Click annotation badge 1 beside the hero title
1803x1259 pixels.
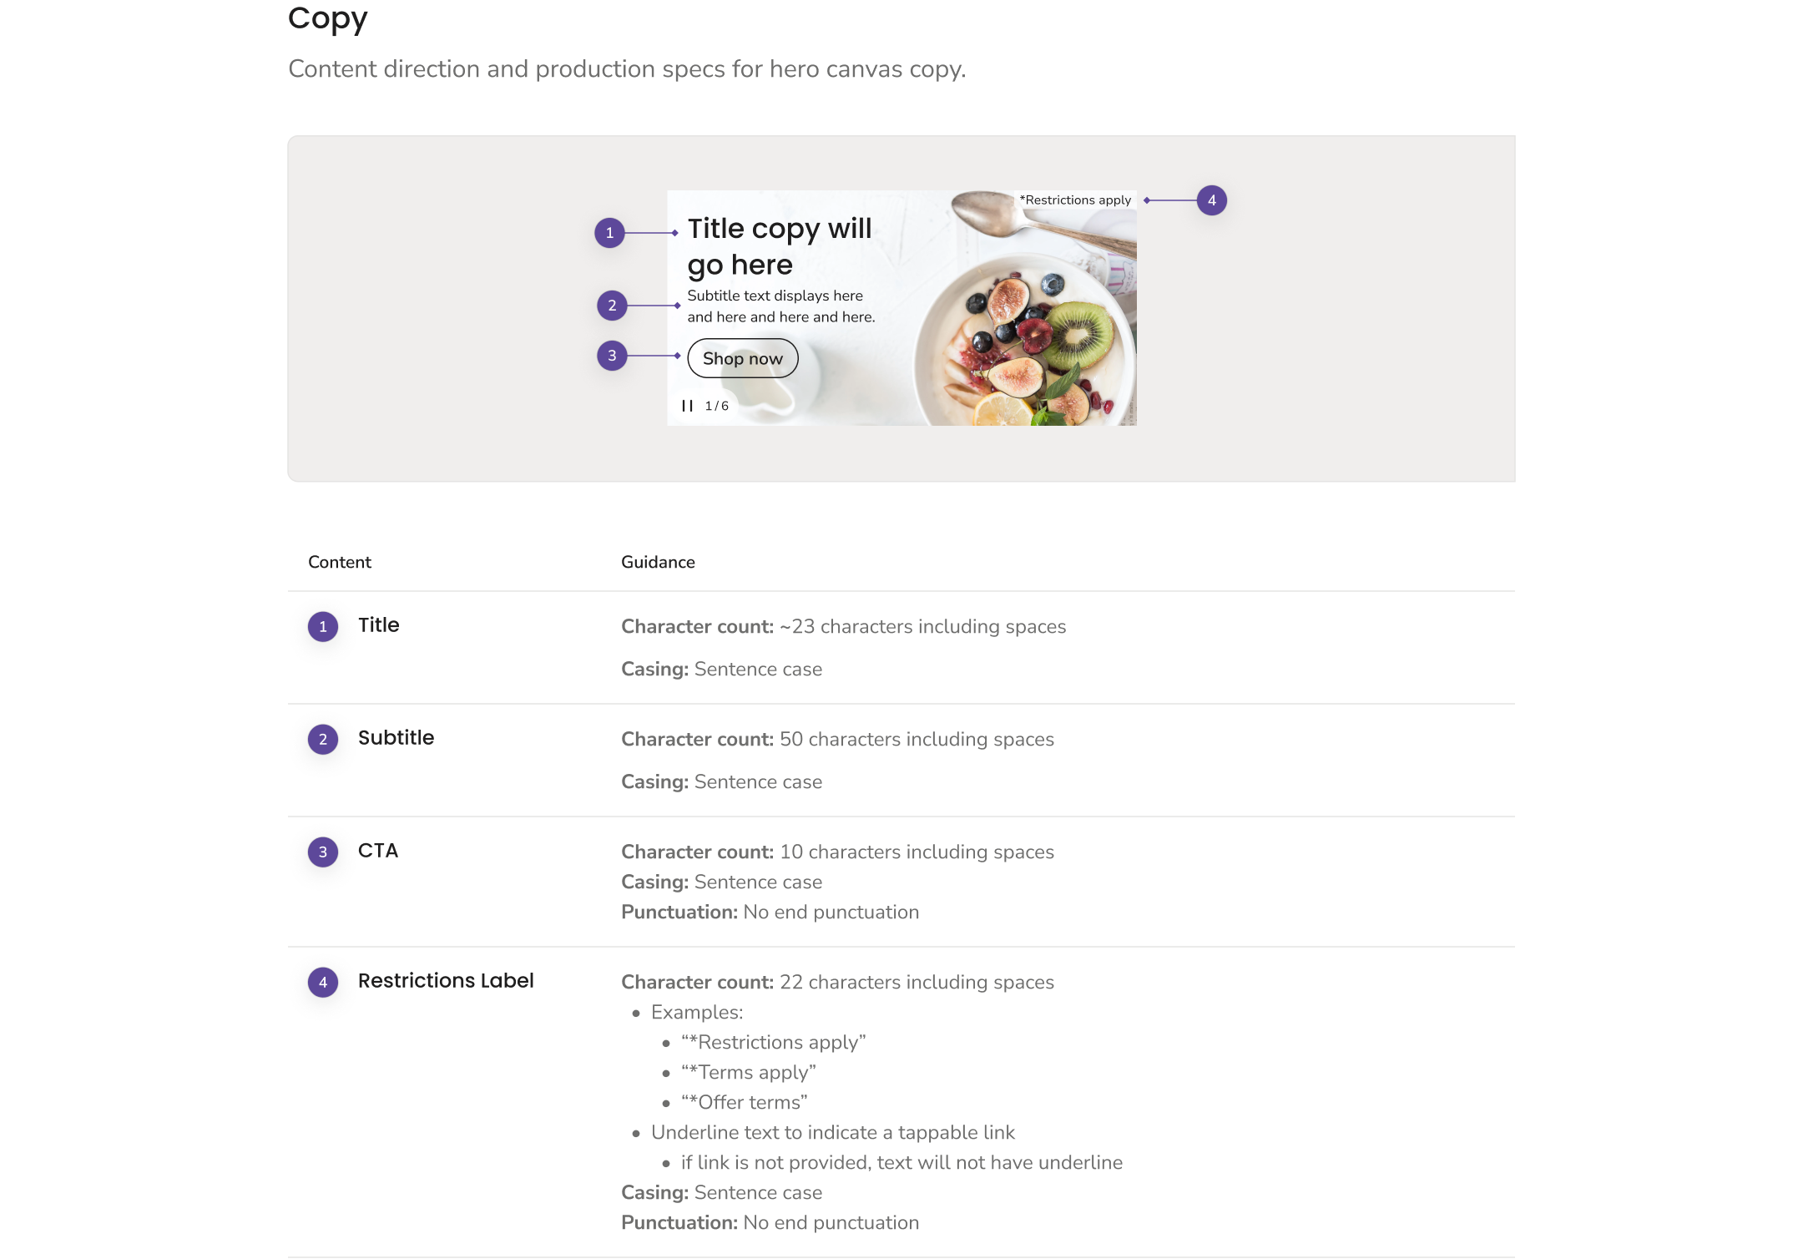point(609,233)
